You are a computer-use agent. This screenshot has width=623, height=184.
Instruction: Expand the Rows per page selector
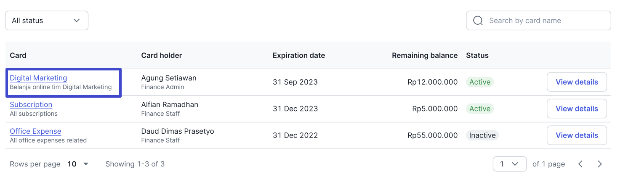[x=78, y=164]
